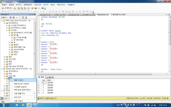Click the last red icon in Object Explorer toolbar
Viewport: 171px width, 107px height.
tap(26, 17)
